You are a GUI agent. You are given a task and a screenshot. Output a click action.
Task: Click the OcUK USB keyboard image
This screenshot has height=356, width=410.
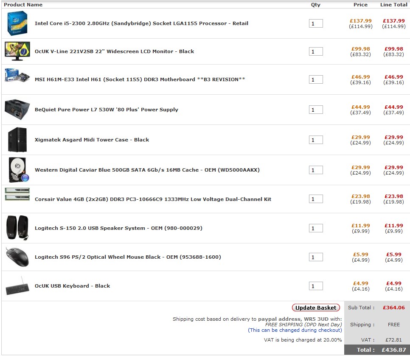(17, 286)
